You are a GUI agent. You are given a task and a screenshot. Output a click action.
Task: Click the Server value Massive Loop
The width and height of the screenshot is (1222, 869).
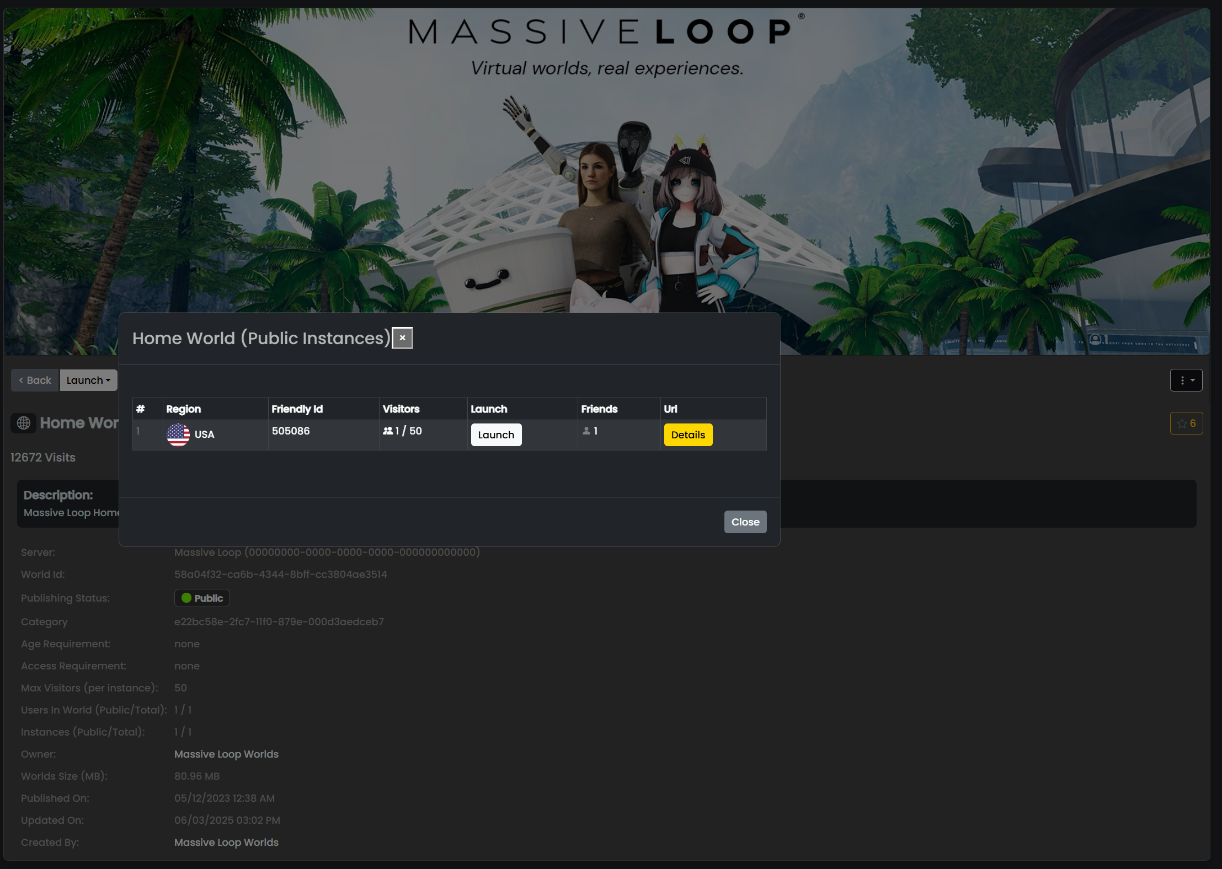[x=327, y=552]
